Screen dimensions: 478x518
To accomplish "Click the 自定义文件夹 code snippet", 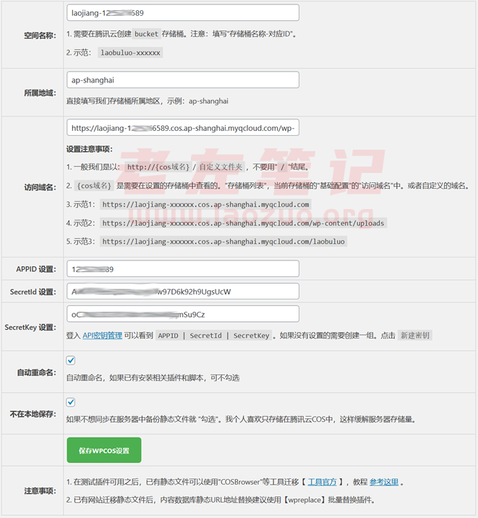I will pyautogui.click(x=222, y=166).
